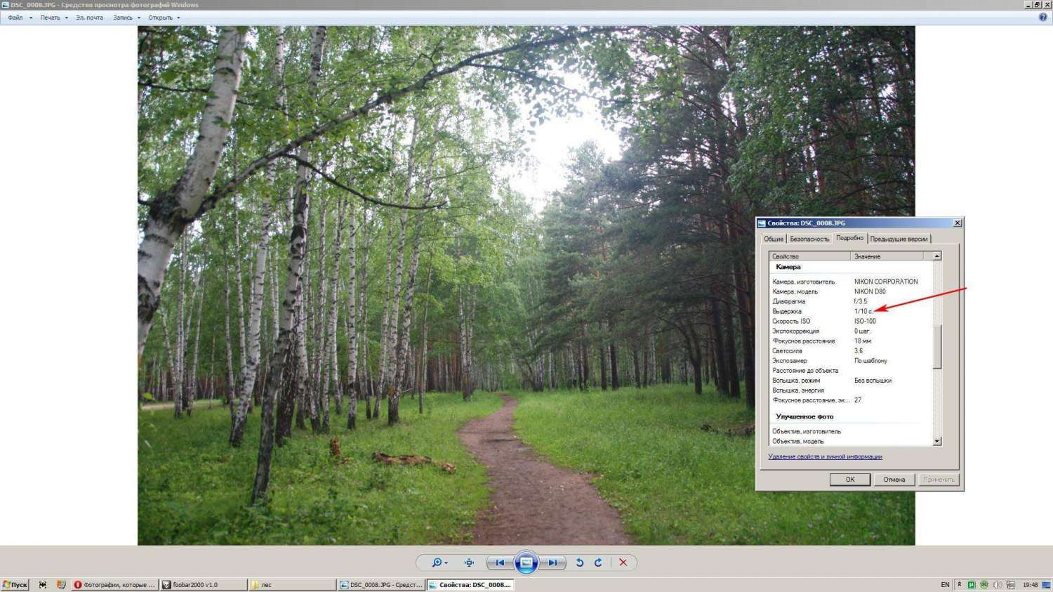Open the лес folder taskbar button
This screenshot has height=592, width=1053.
point(293,584)
